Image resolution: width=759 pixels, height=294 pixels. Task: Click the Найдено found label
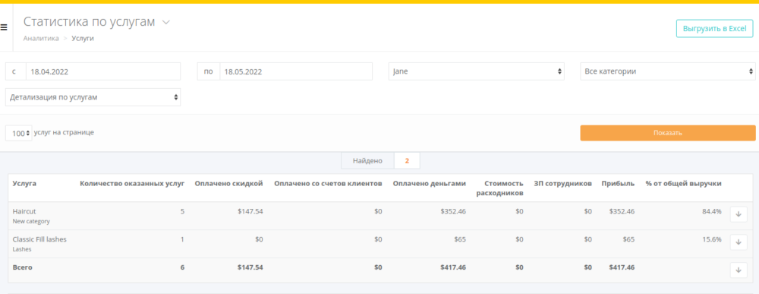tap(367, 161)
